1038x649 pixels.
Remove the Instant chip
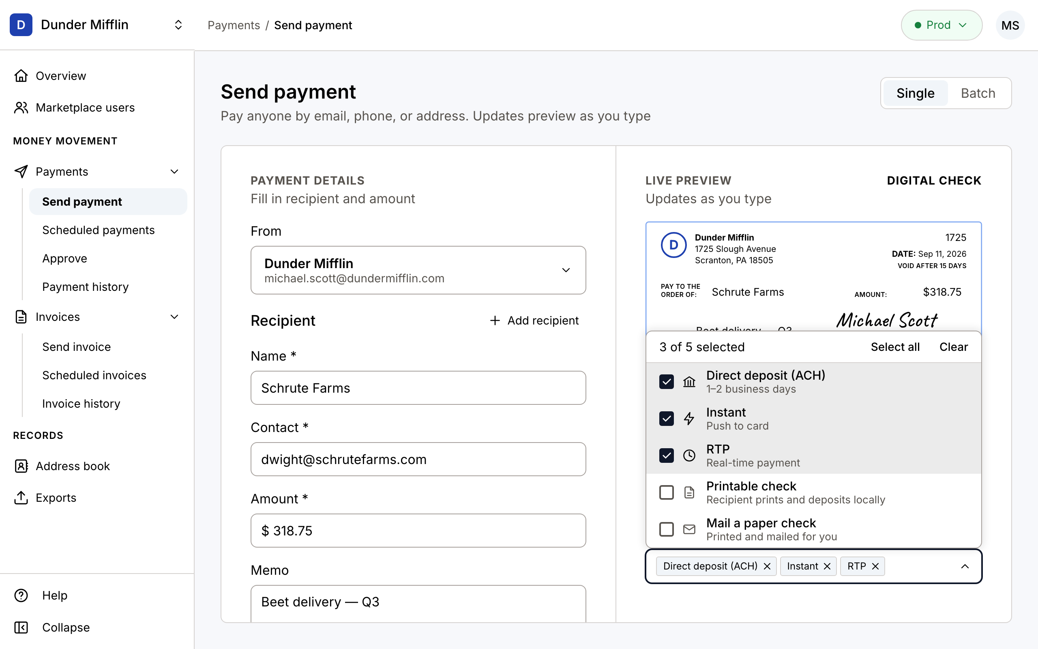coord(827,567)
